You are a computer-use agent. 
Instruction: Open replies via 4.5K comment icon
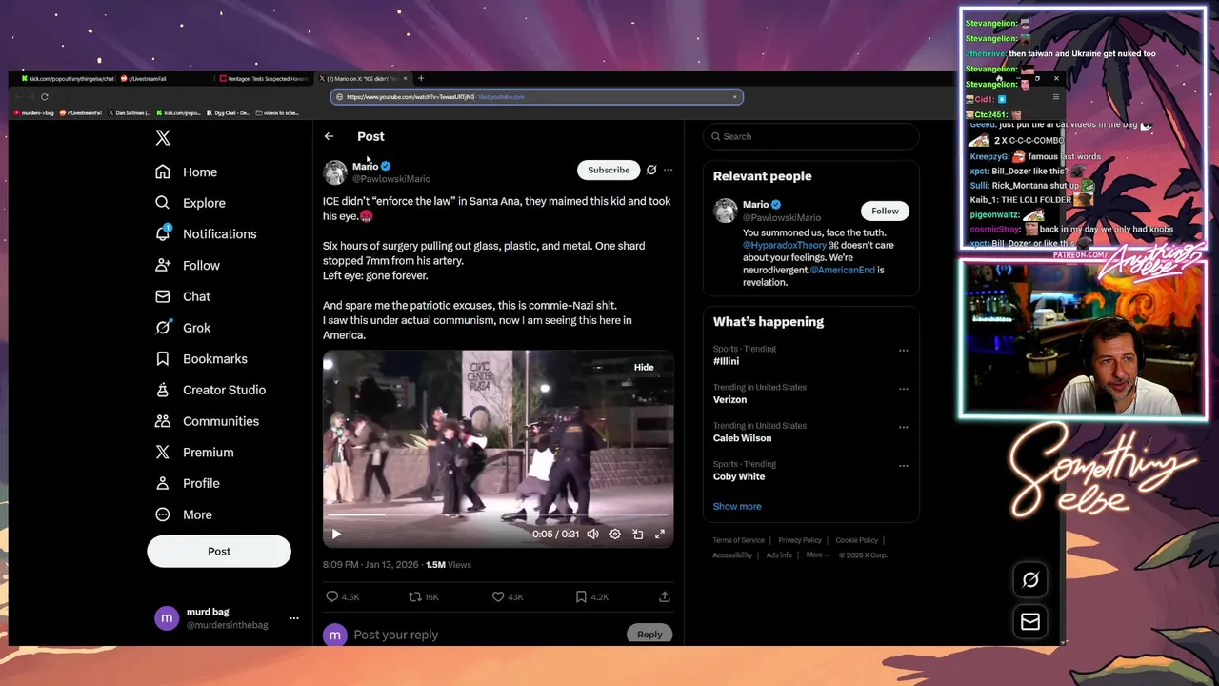343,596
